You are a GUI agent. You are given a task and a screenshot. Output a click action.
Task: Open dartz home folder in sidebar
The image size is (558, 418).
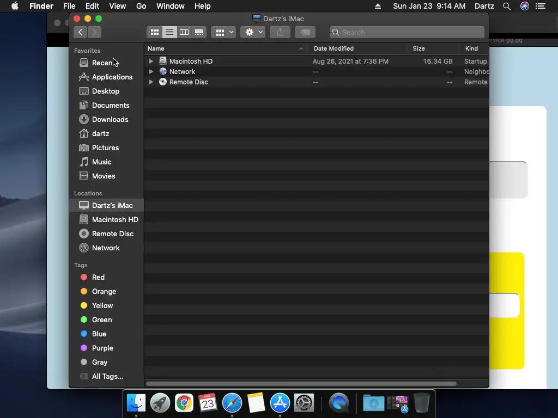coord(106,134)
